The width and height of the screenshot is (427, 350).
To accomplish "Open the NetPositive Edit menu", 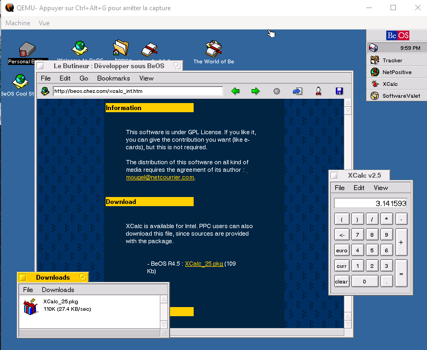I will coord(65,78).
